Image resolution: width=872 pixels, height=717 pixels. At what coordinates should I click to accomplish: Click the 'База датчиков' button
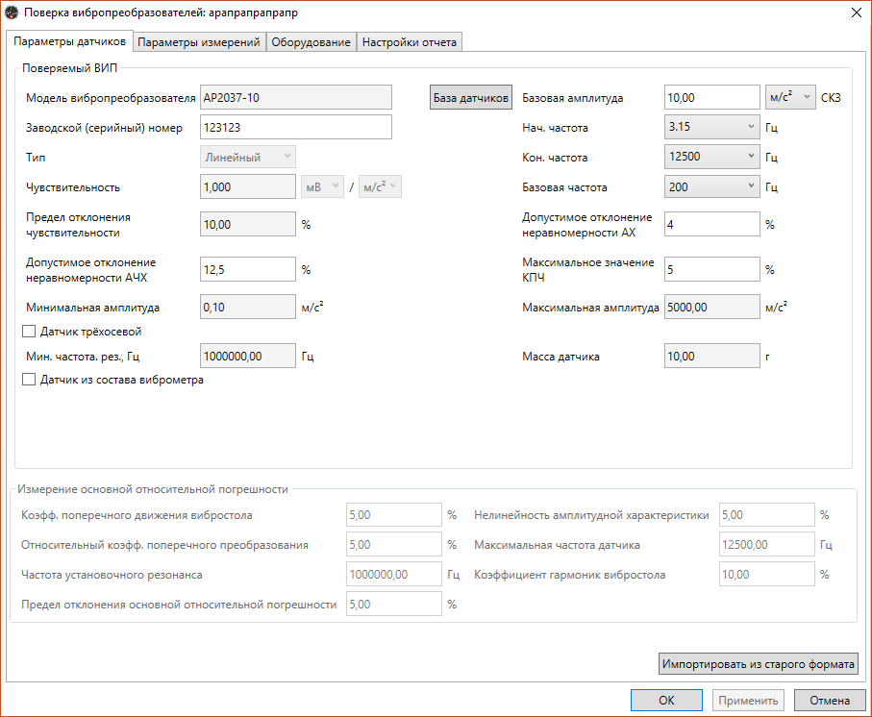point(470,98)
